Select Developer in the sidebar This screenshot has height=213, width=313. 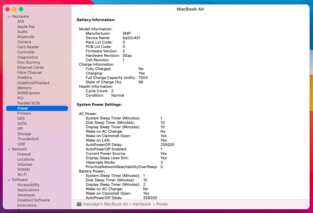pos(26,195)
